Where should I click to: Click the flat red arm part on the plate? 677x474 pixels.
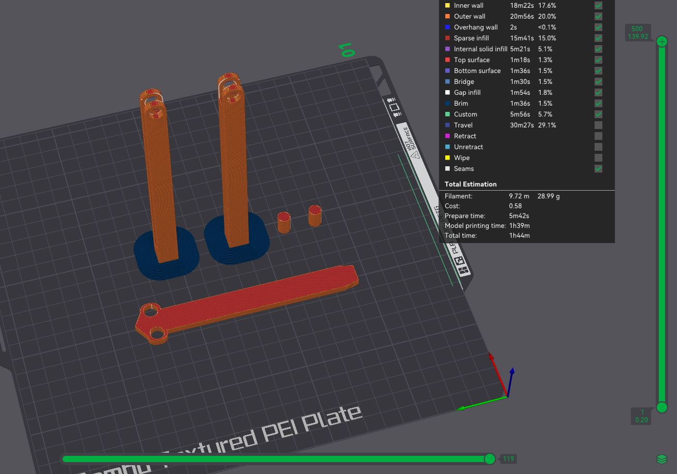pos(249,303)
